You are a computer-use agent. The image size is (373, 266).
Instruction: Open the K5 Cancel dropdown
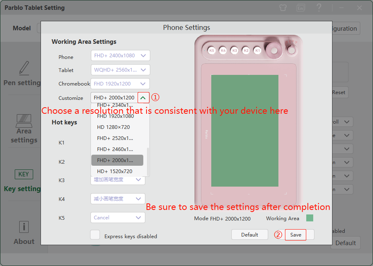pyautogui.click(x=118, y=218)
